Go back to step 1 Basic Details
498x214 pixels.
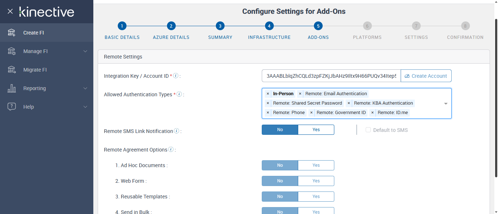point(122,26)
